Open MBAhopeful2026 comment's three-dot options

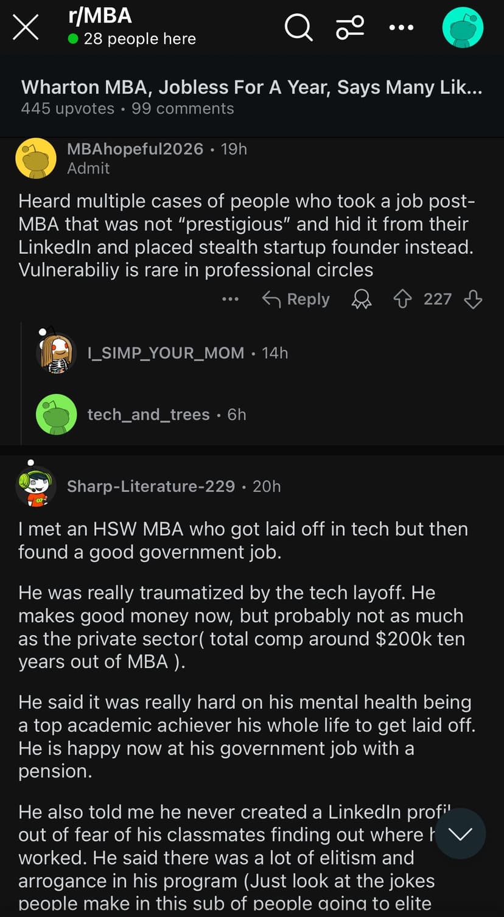[x=230, y=299]
